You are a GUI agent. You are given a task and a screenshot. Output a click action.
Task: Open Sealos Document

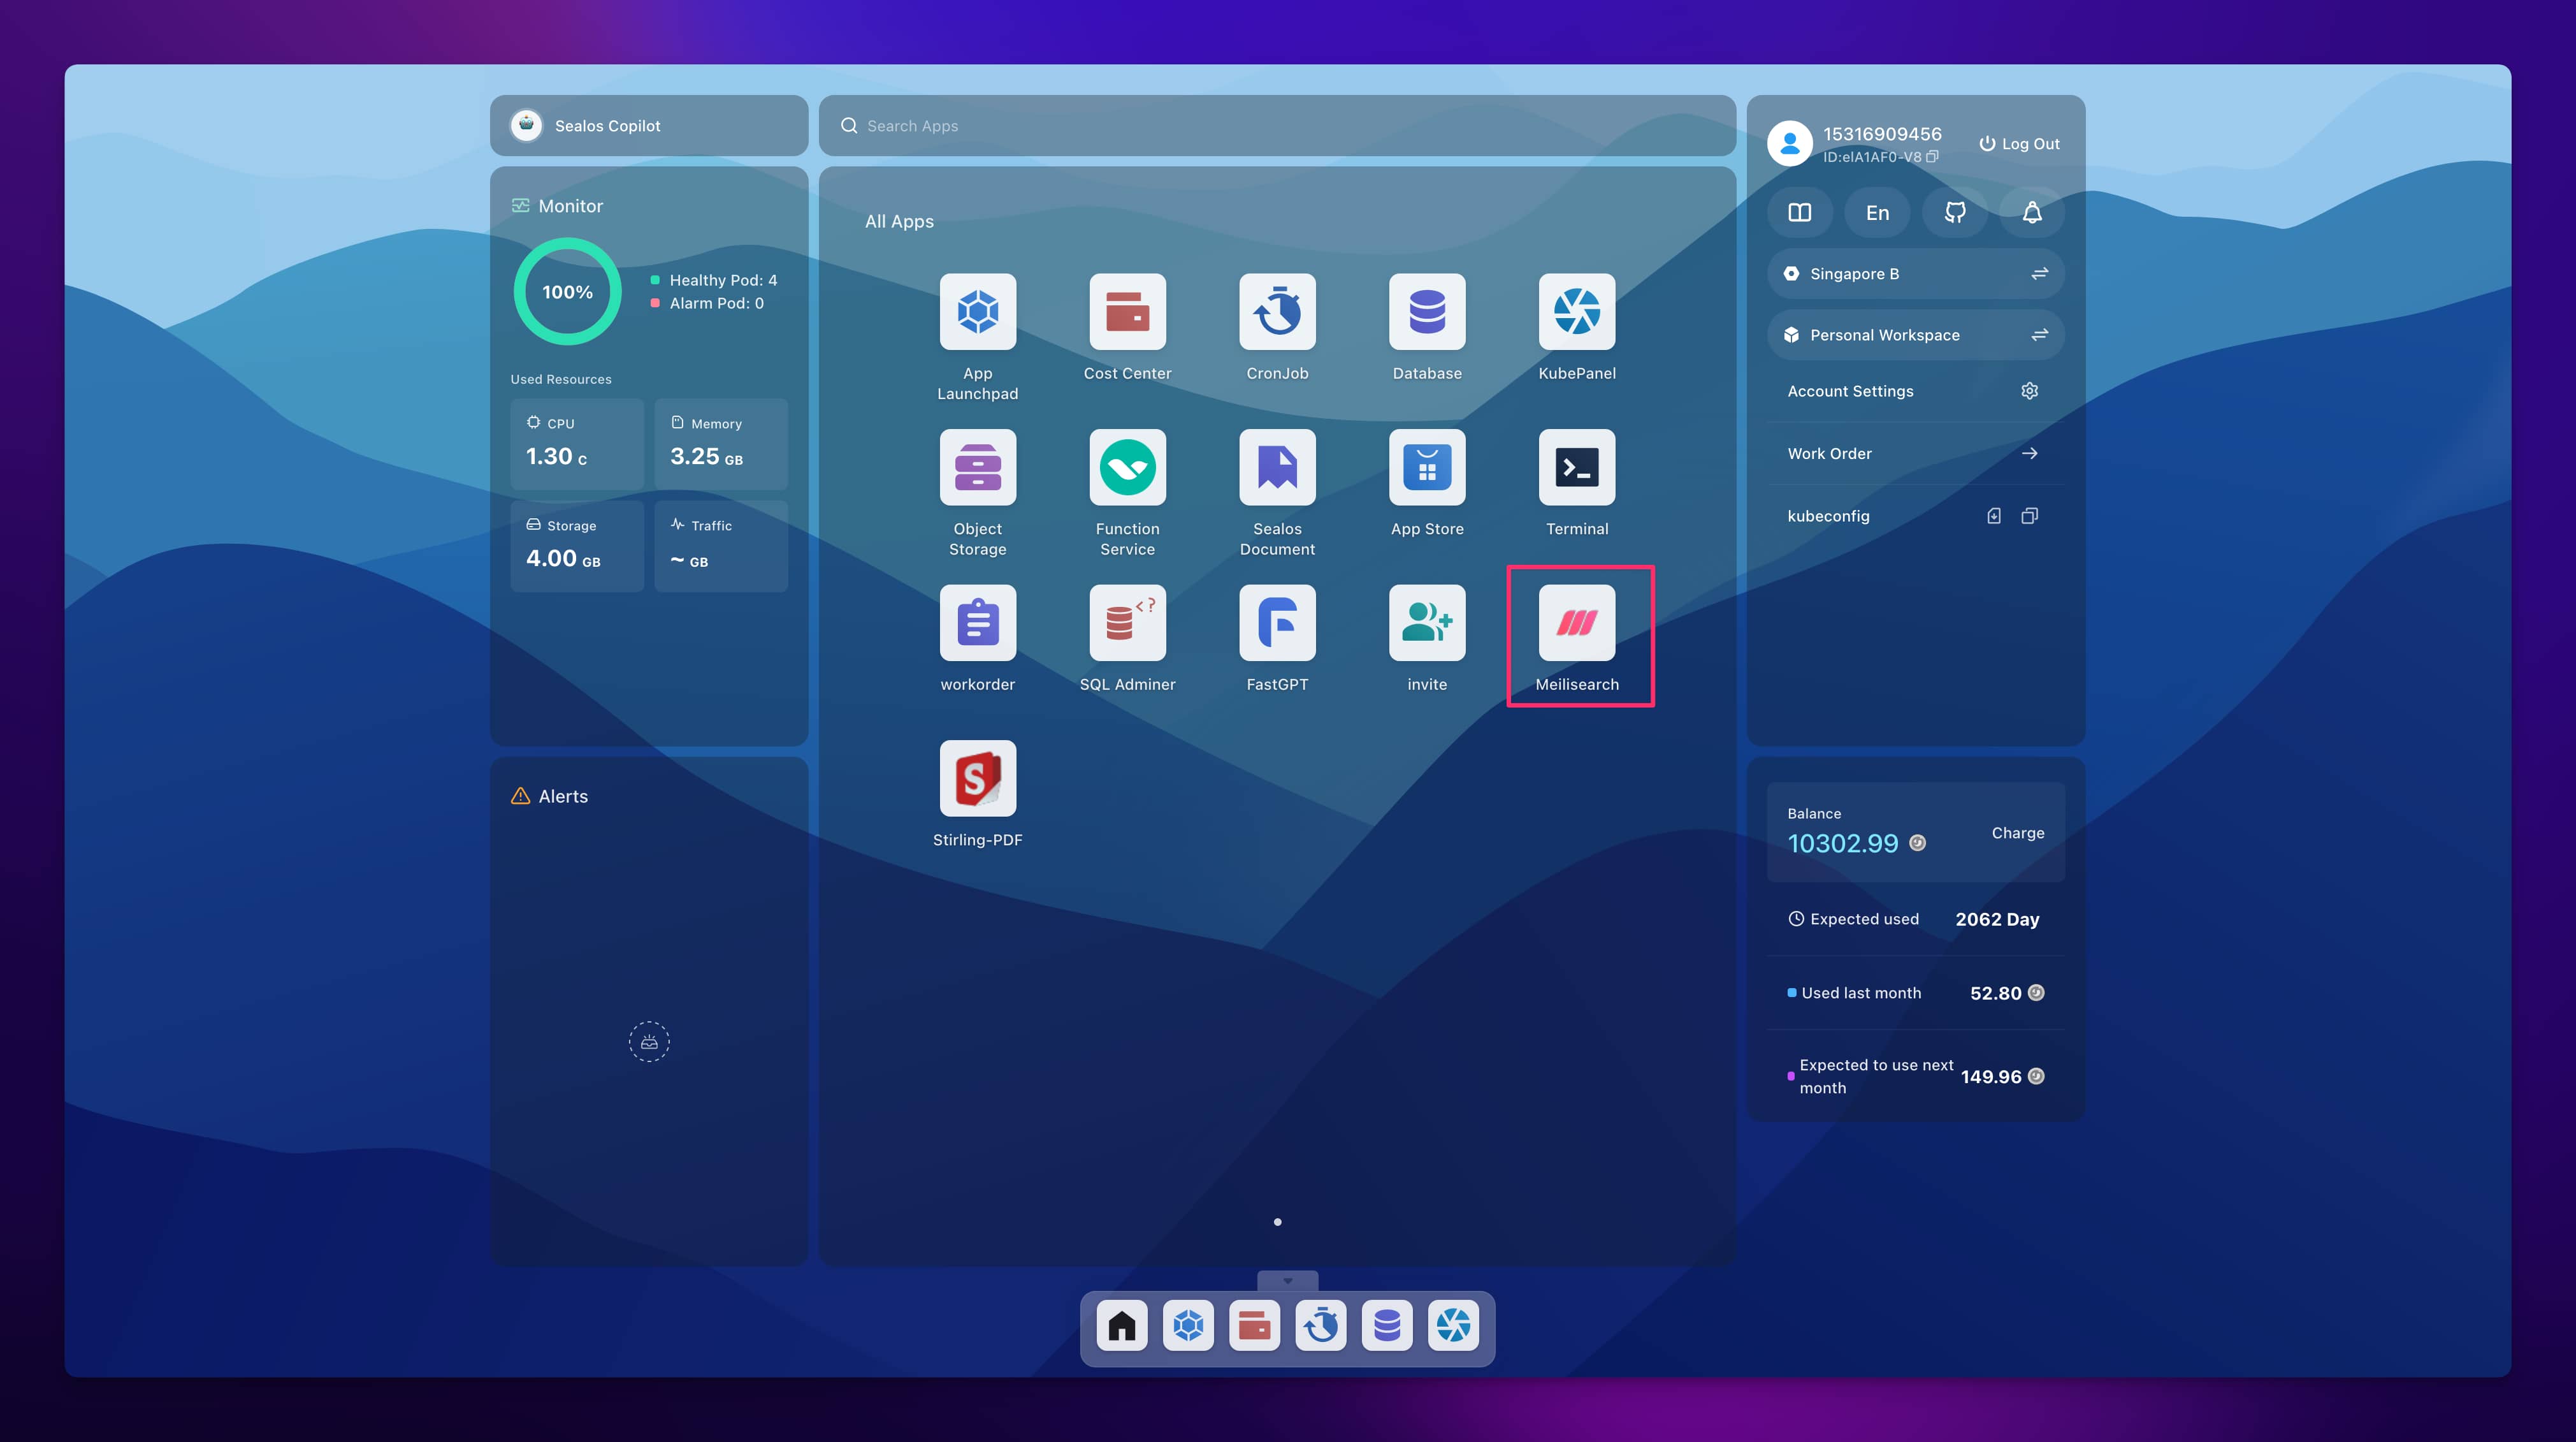[x=1277, y=467]
